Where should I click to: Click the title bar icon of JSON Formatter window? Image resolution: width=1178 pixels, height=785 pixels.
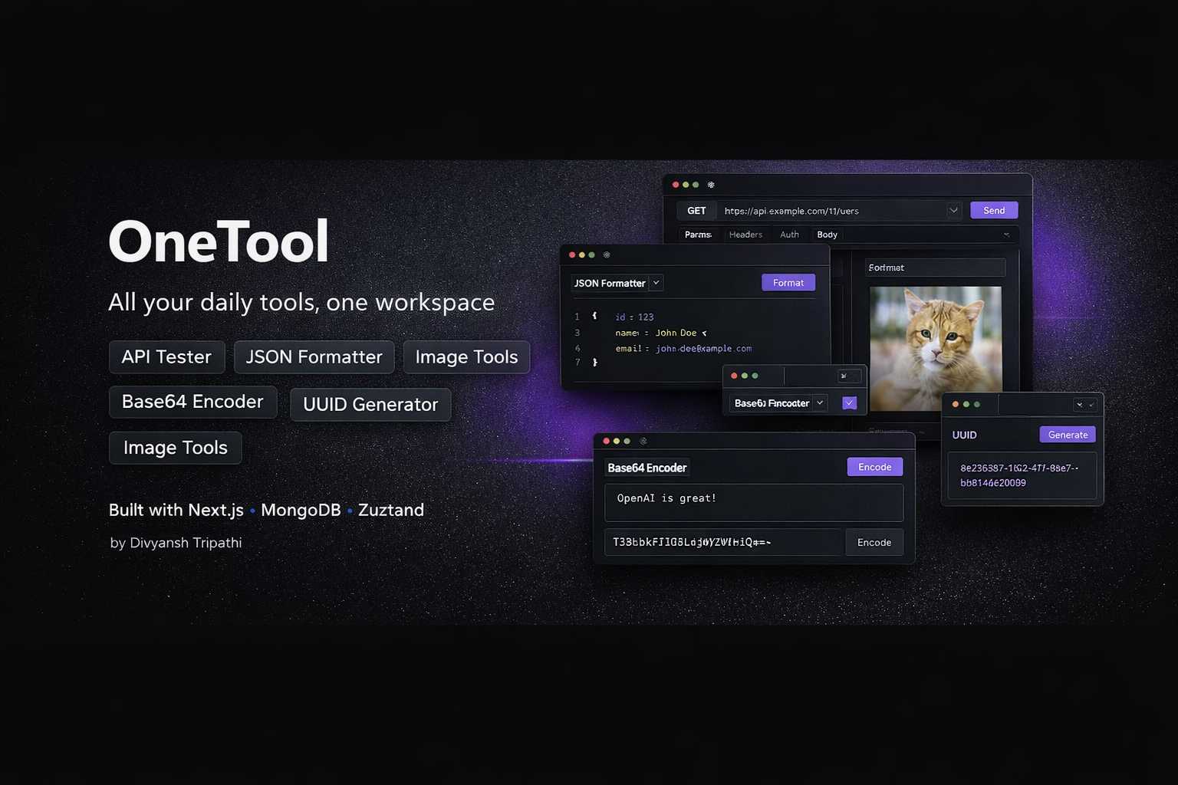607,255
